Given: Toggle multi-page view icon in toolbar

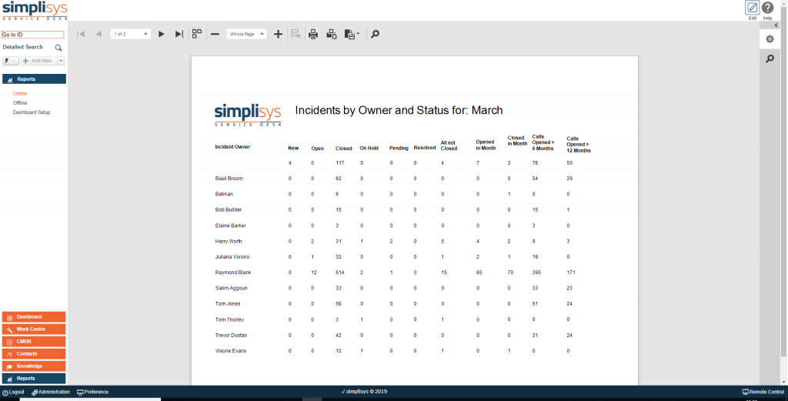Looking at the screenshot, I should coord(197,34).
